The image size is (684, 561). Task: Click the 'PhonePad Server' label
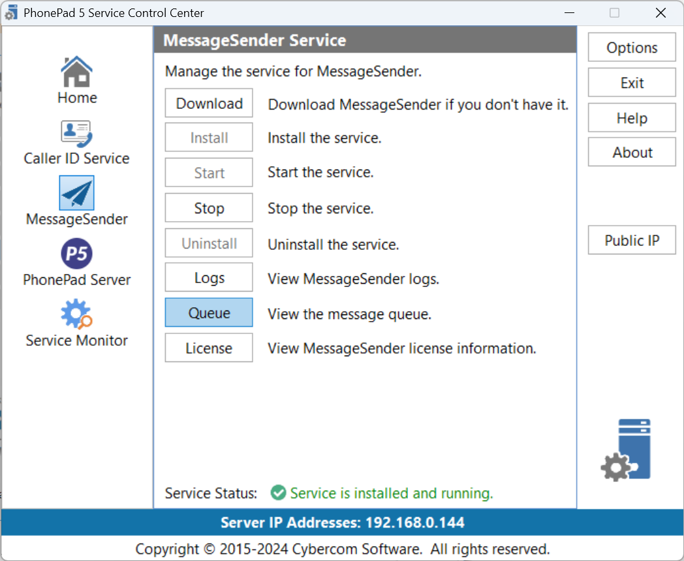pos(77,279)
